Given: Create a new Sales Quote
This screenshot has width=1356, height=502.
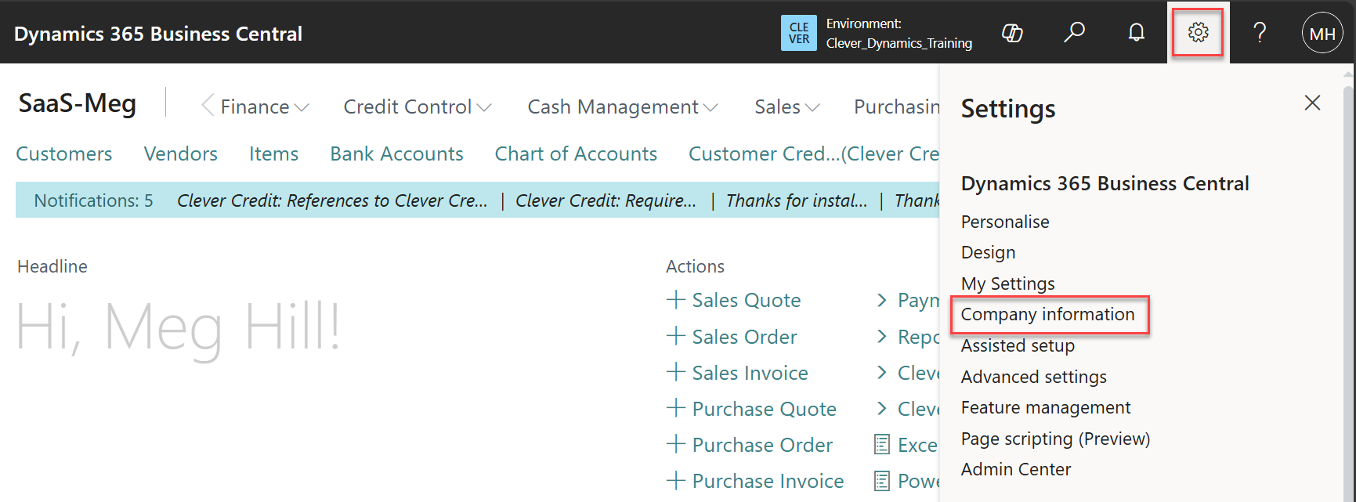Looking at the screenshot, I should point(746,300).
